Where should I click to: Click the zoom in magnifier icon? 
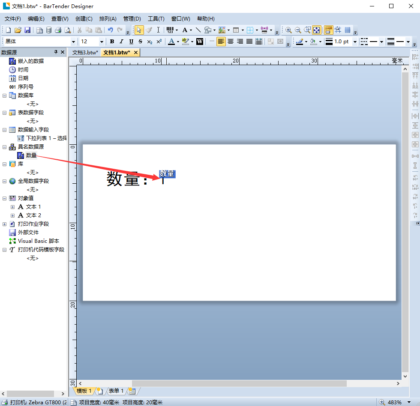point(288,30)
